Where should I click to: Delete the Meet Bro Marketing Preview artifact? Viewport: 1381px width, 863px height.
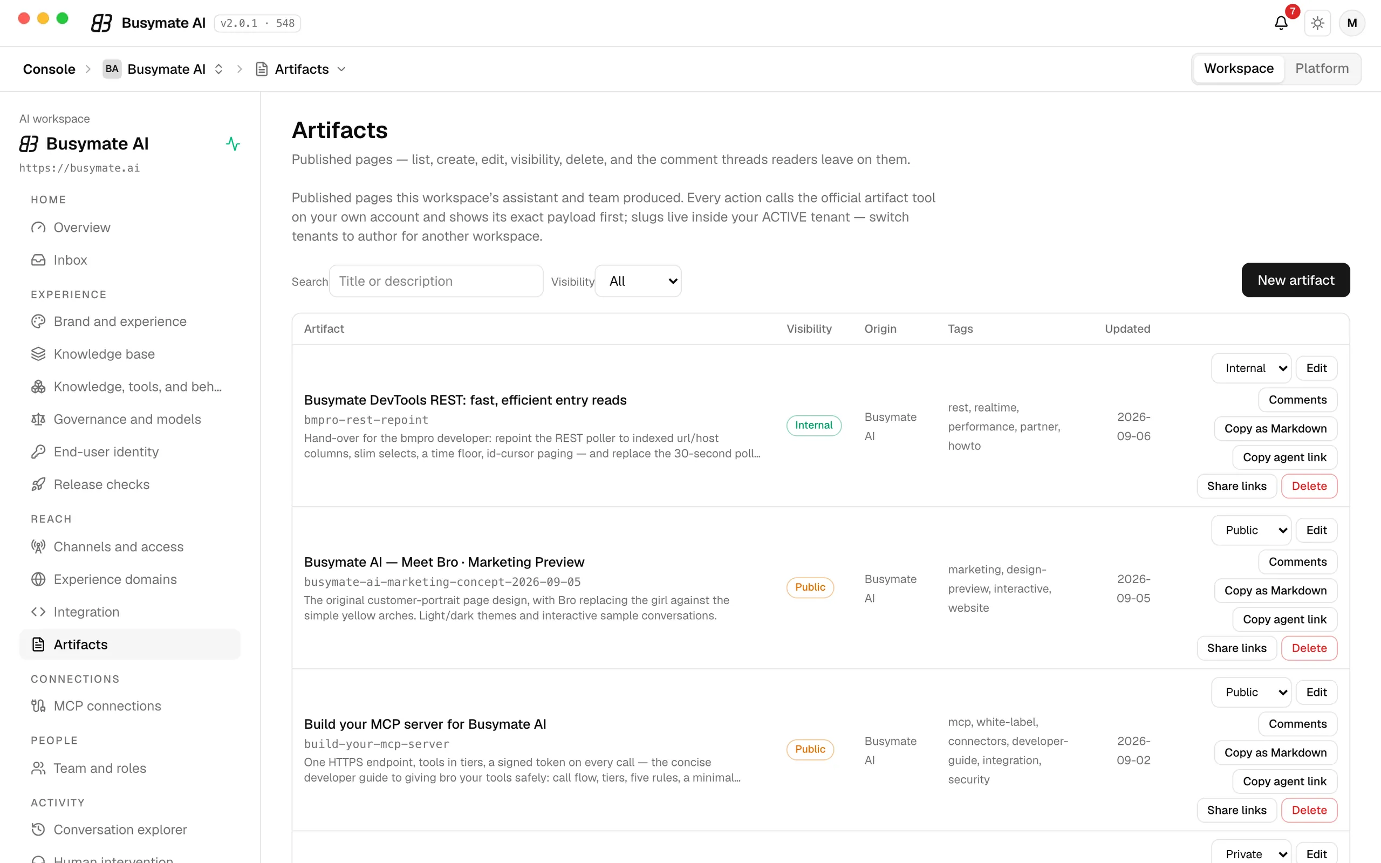[x=1309, y=648]
